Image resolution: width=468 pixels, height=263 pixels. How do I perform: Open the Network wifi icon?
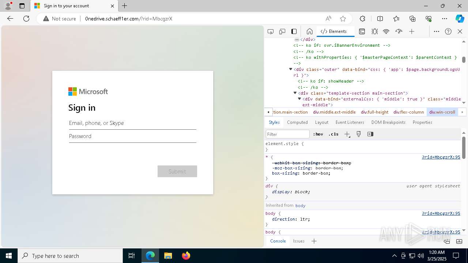coord(386,31)
